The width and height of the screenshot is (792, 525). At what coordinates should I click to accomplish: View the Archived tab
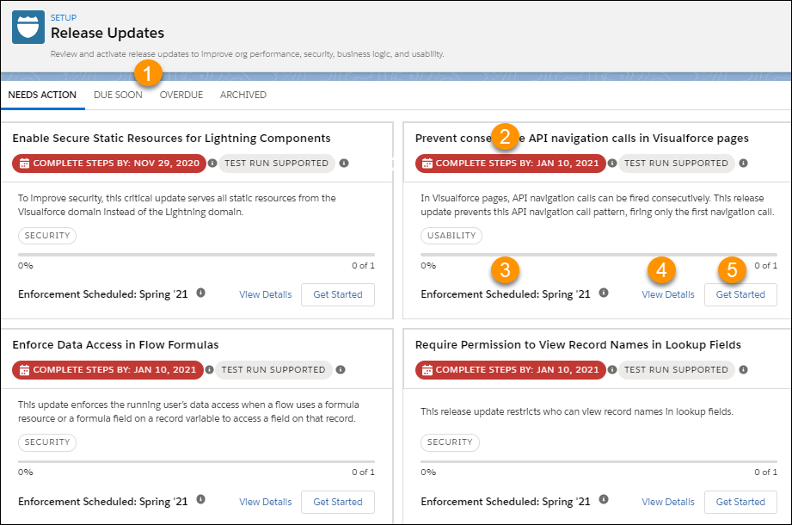click(x=243, y=95)
